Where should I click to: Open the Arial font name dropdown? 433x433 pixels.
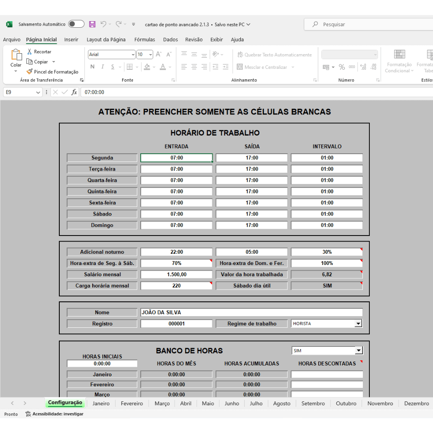[133, 55]
